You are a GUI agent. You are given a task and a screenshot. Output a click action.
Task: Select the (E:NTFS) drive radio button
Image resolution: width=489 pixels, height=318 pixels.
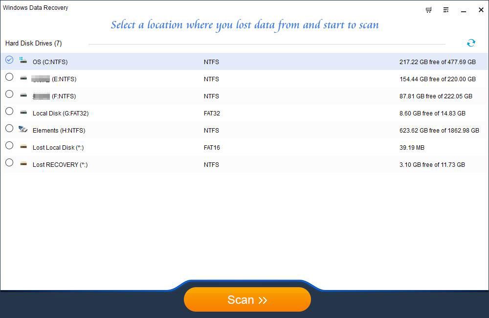tap(9, 77)
